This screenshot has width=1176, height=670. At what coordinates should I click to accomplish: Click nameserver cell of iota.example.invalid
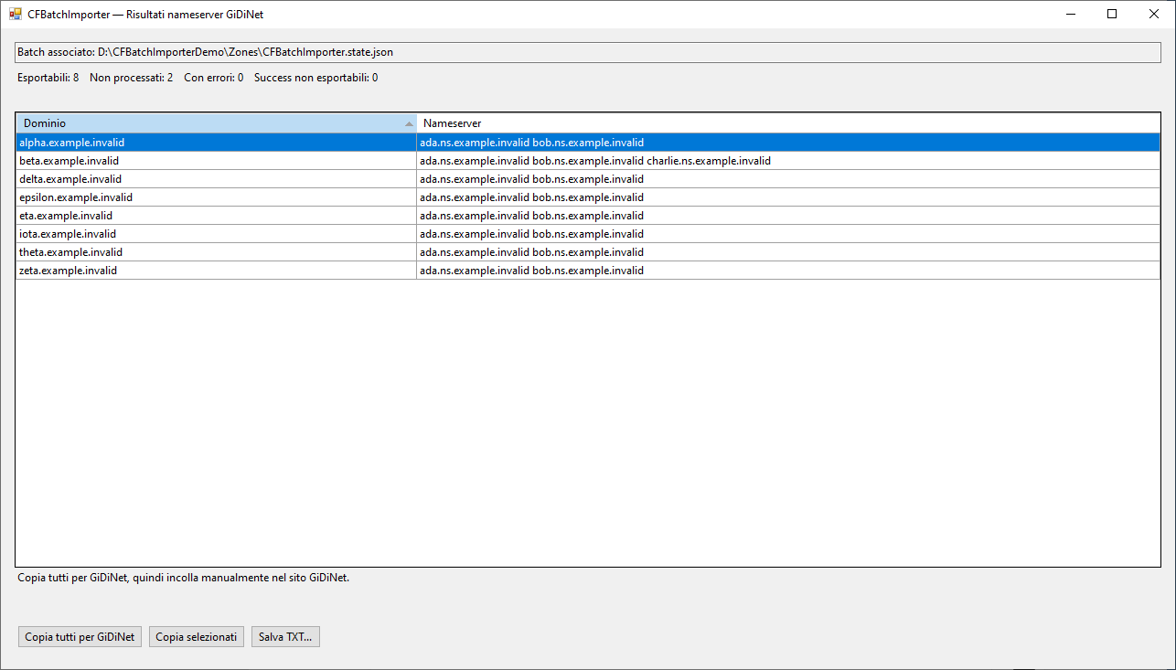[x=788, y=234]
